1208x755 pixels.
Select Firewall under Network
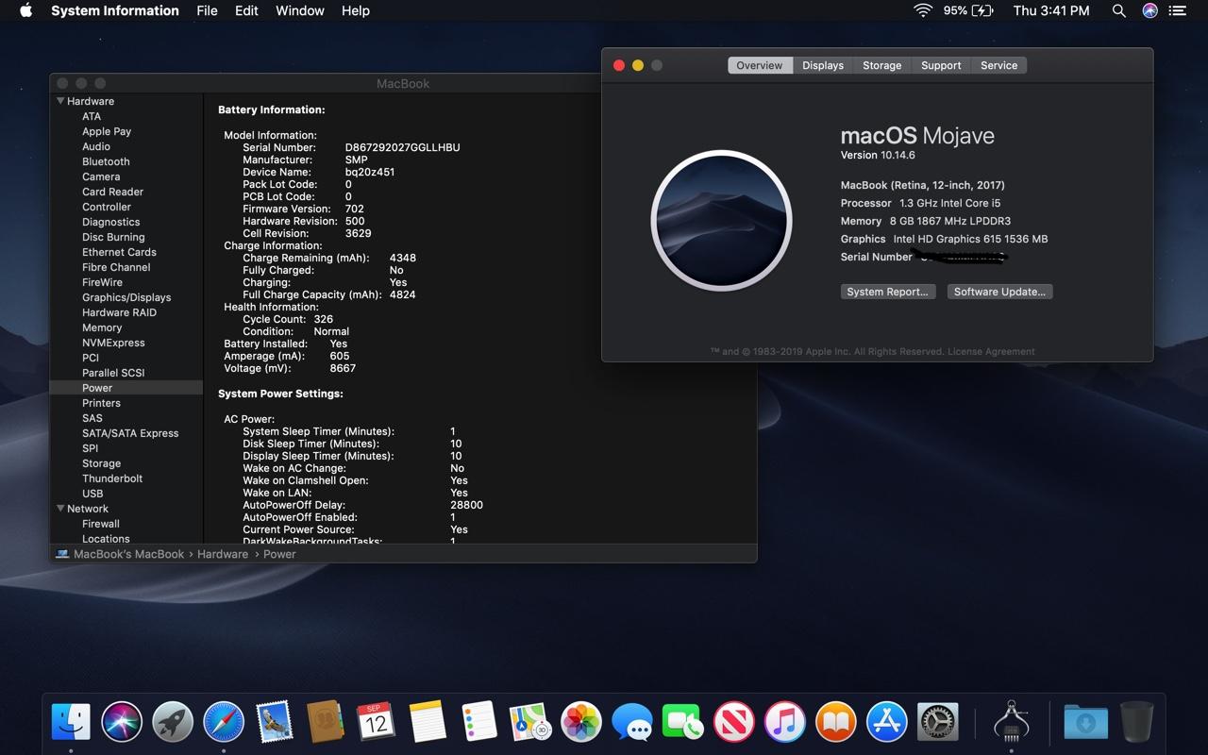point(101,524)
